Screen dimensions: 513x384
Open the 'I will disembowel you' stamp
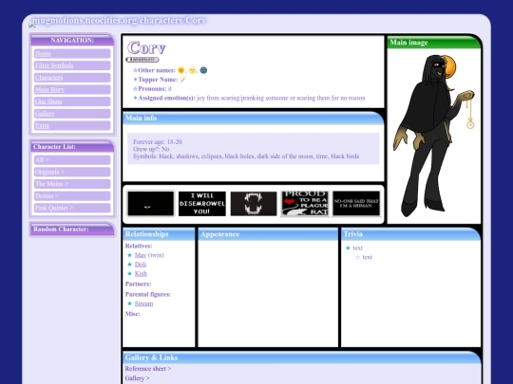pyautogui.click(x=201, y=204)
